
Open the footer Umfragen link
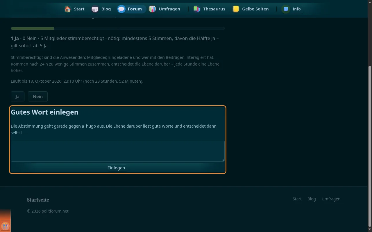[331, 199]
